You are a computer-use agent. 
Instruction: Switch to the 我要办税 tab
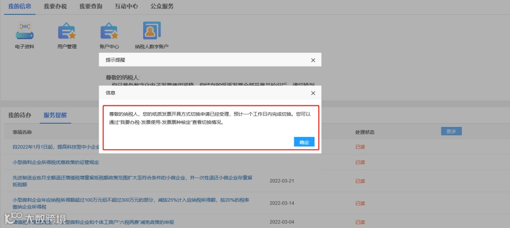pyautogui.click(x=55, y=7)
